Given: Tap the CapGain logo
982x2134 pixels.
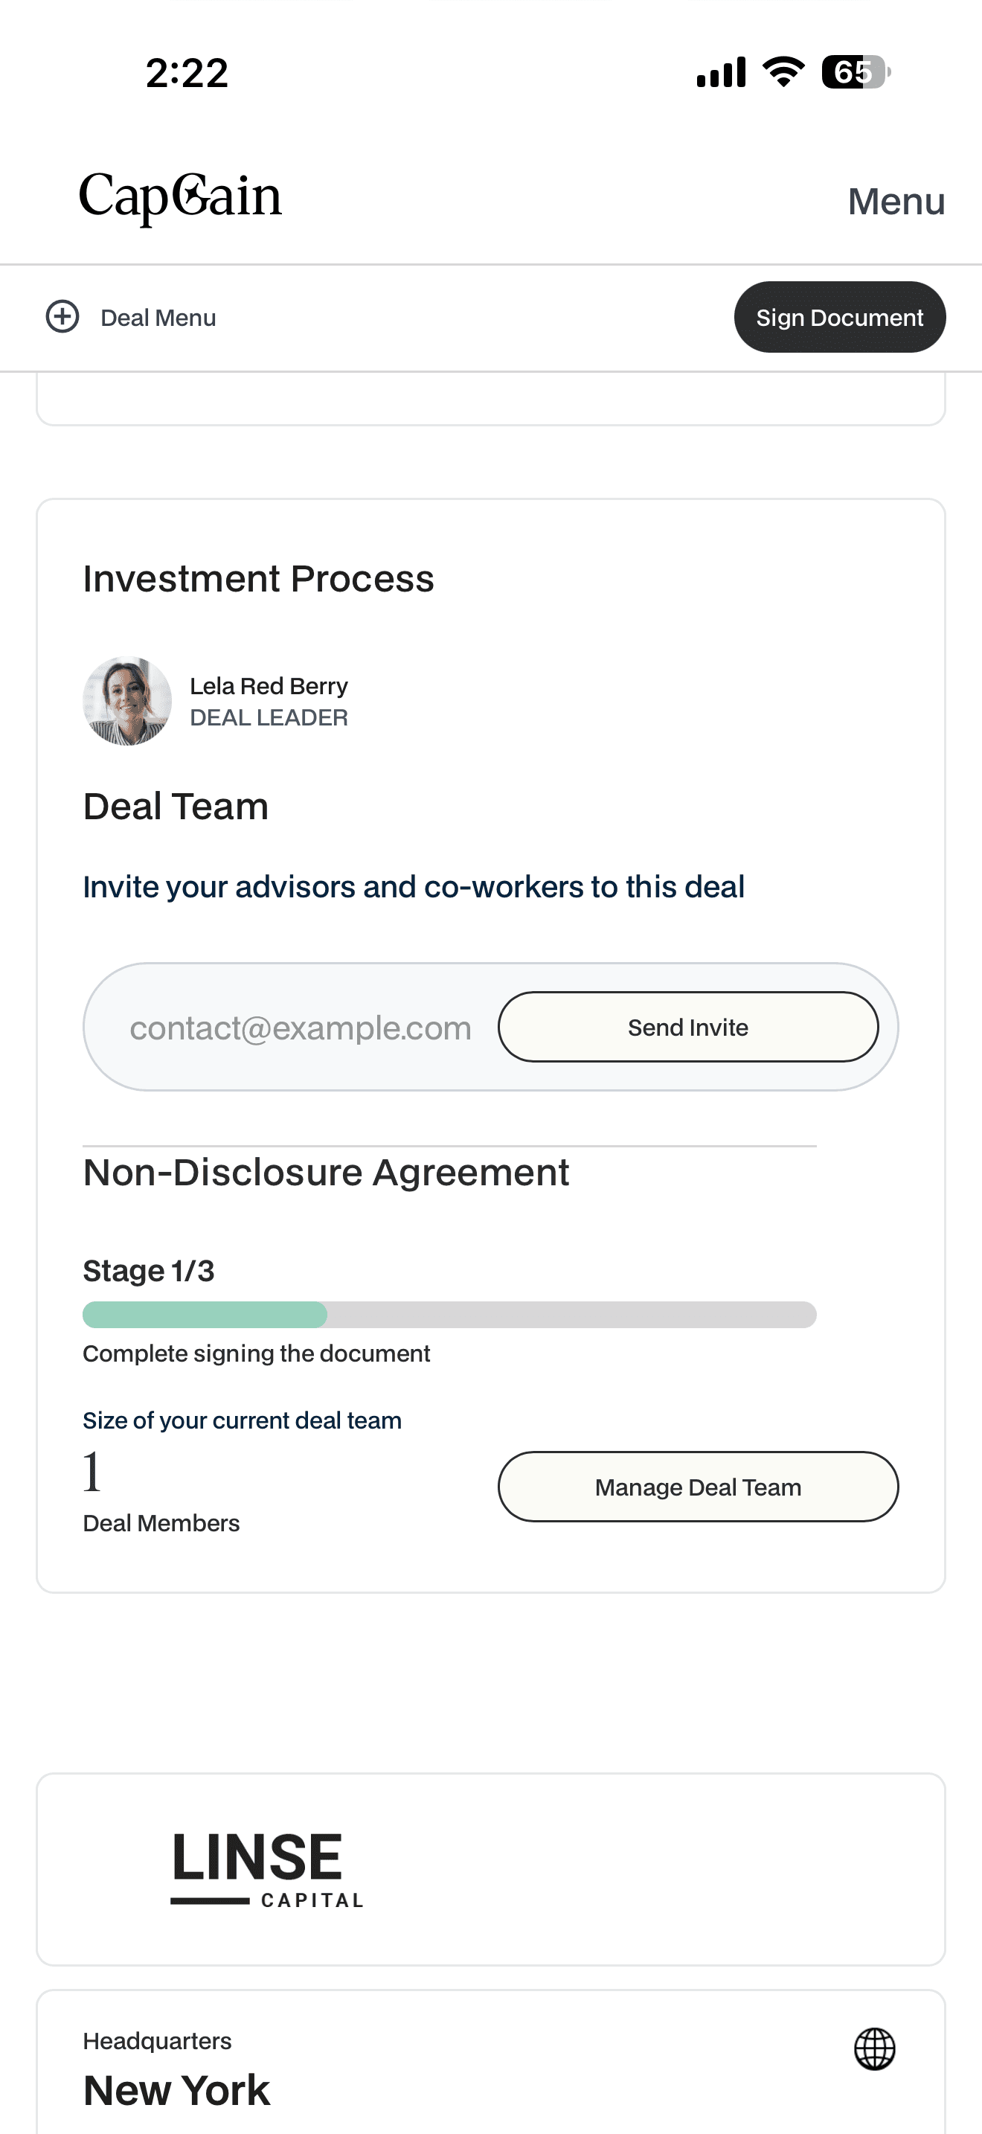Looking at the screenshot, I should point(181,197).
